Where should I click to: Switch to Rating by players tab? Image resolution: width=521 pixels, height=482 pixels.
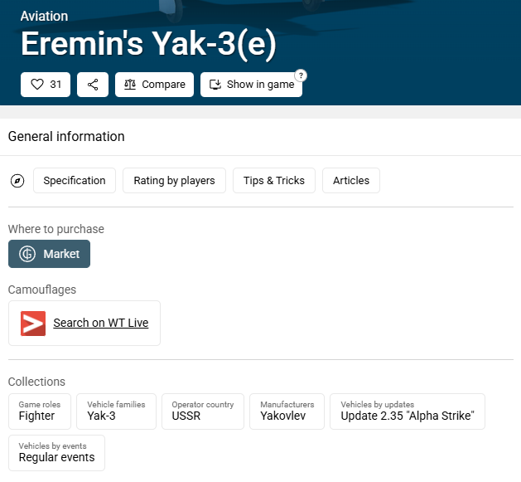point(174,181)
